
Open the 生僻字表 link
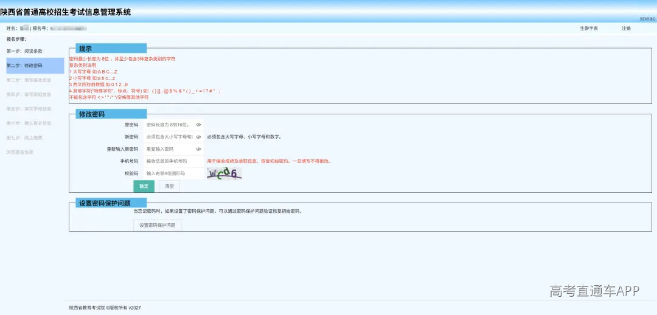click(589, 29)
